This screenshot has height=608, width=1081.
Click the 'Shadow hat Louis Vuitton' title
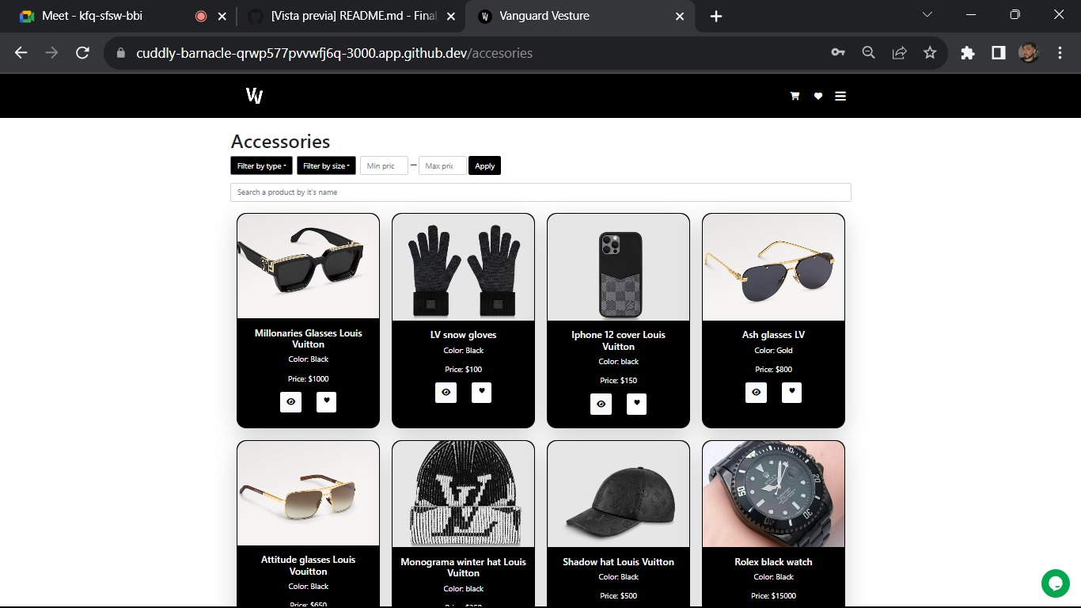tap(618, 562)
